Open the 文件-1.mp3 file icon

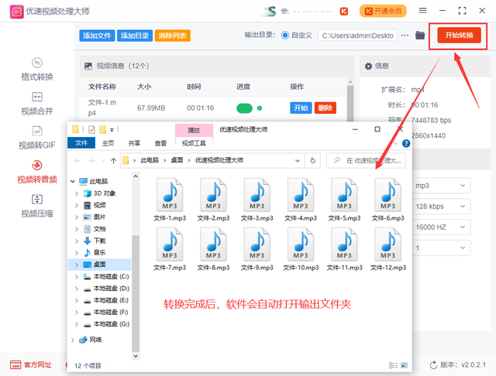coord(170,194)
